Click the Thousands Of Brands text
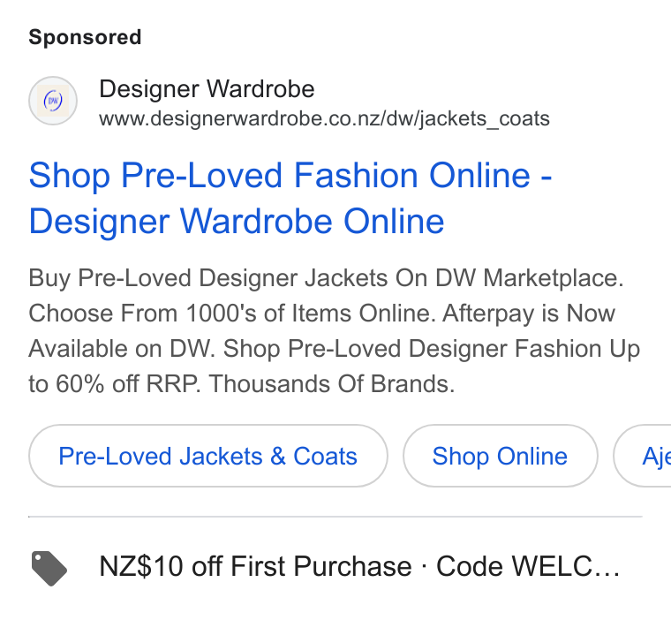This screenshot has width=671, height=620. tap(332, 383)
